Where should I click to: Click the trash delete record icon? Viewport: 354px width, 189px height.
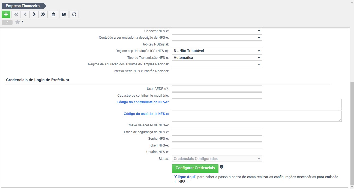pyautogui.click(x=53, y=14)
